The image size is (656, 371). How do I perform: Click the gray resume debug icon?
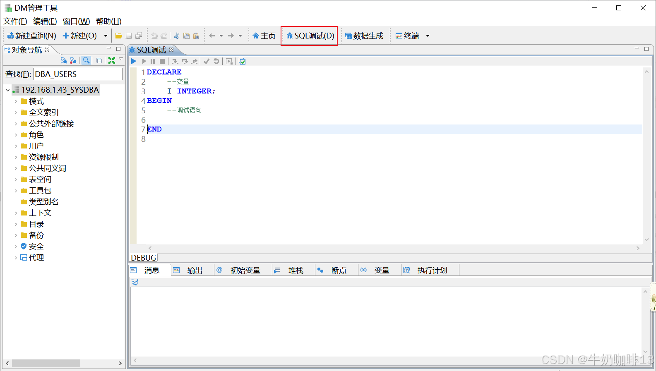[144, 61]
